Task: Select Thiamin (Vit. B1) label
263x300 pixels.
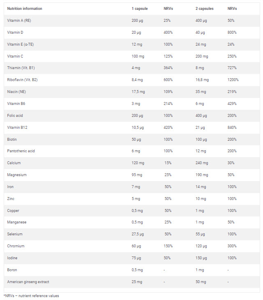Action: [x=21, y=68]
